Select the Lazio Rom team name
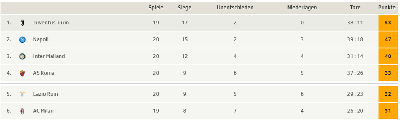 tap(45, 94)
